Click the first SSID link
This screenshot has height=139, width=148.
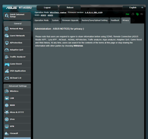coord(43,15)
